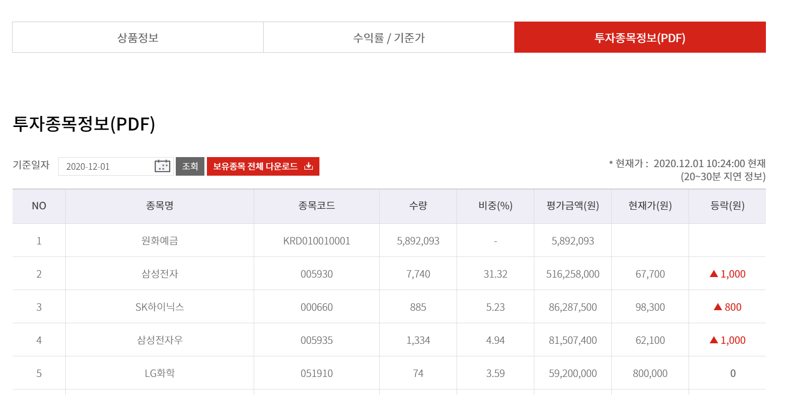This screenshot has width=787, height=395.
Task: Click quantity value 885
Action: click(418, 307)
